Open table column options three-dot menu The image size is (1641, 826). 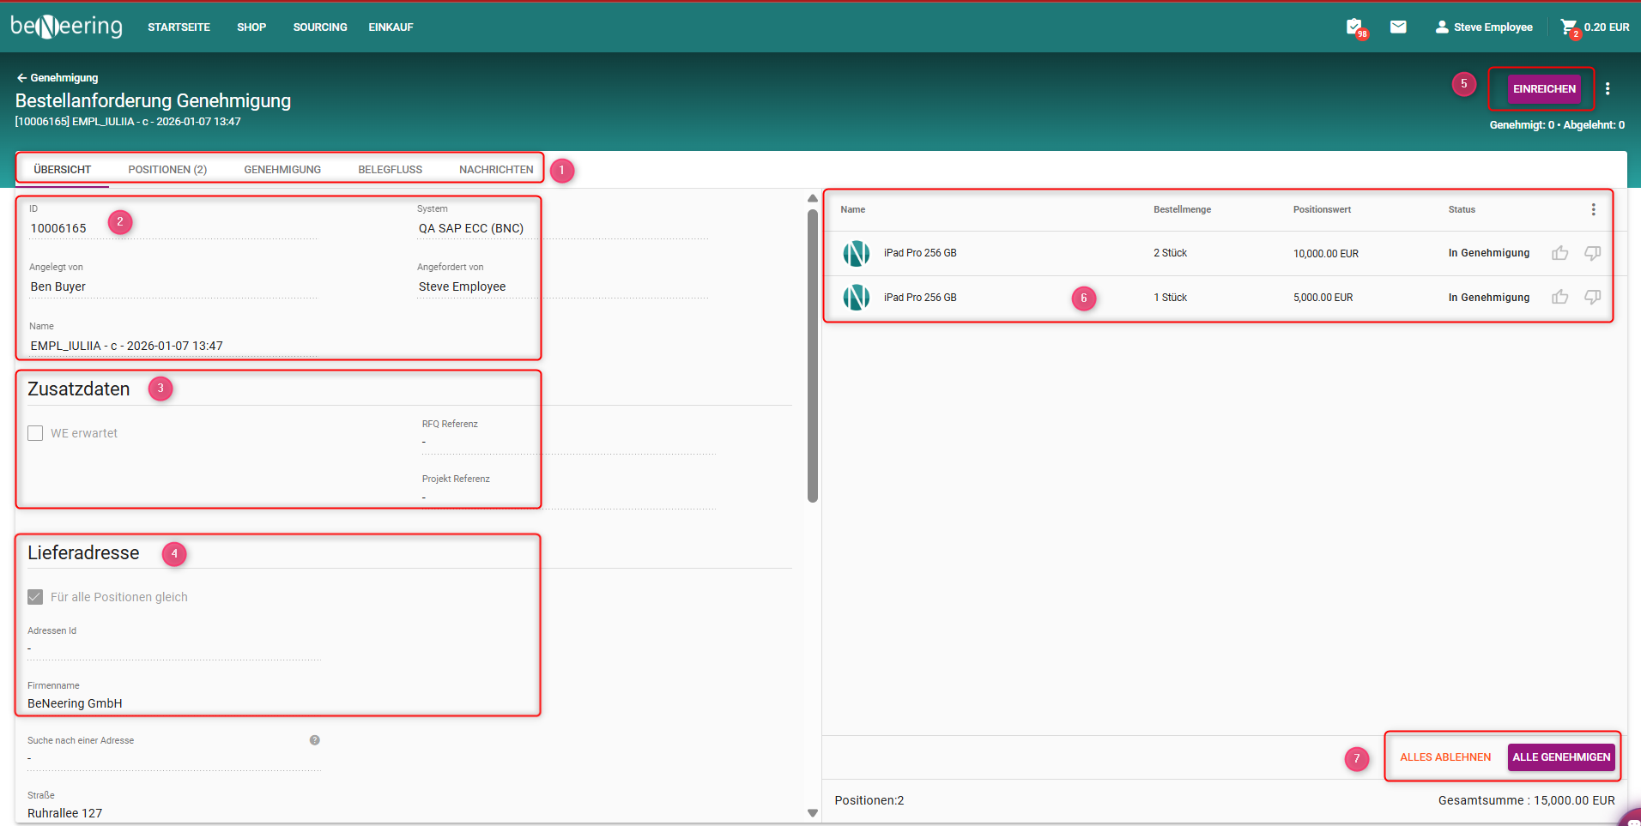[x=1593, y=209]
